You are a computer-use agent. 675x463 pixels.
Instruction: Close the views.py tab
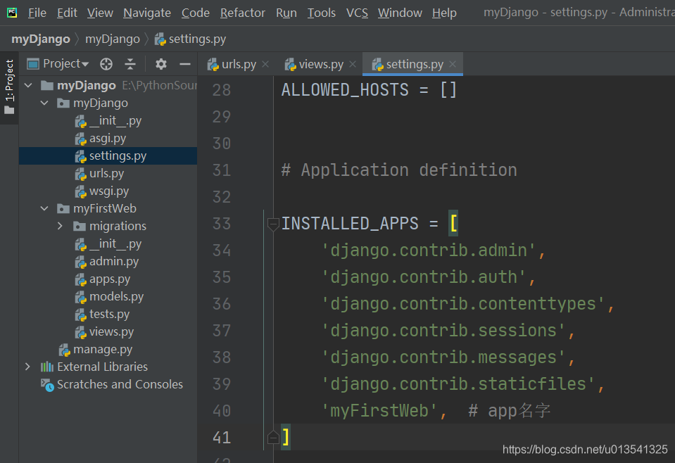click(x=353, y=64)
